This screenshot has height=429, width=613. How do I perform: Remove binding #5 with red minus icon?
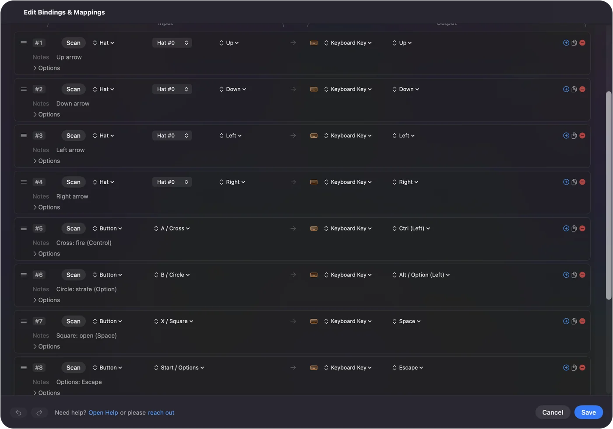(x=582, y=228)
